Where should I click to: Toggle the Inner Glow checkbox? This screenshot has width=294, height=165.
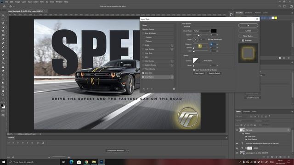[143, 53]
